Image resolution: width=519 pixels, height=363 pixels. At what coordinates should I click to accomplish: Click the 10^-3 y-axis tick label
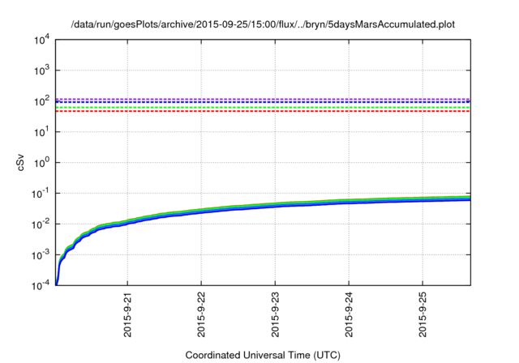[x=41, y=255]
